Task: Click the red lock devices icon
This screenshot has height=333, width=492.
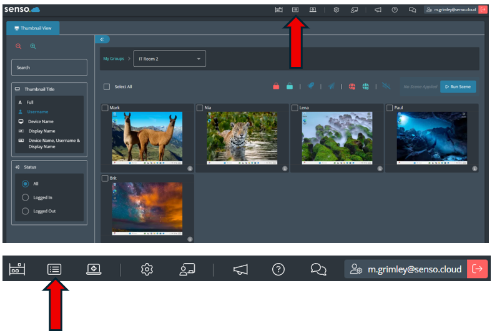Action: (276, 86)
